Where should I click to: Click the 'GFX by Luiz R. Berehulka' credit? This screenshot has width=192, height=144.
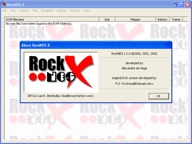point(61,96)
